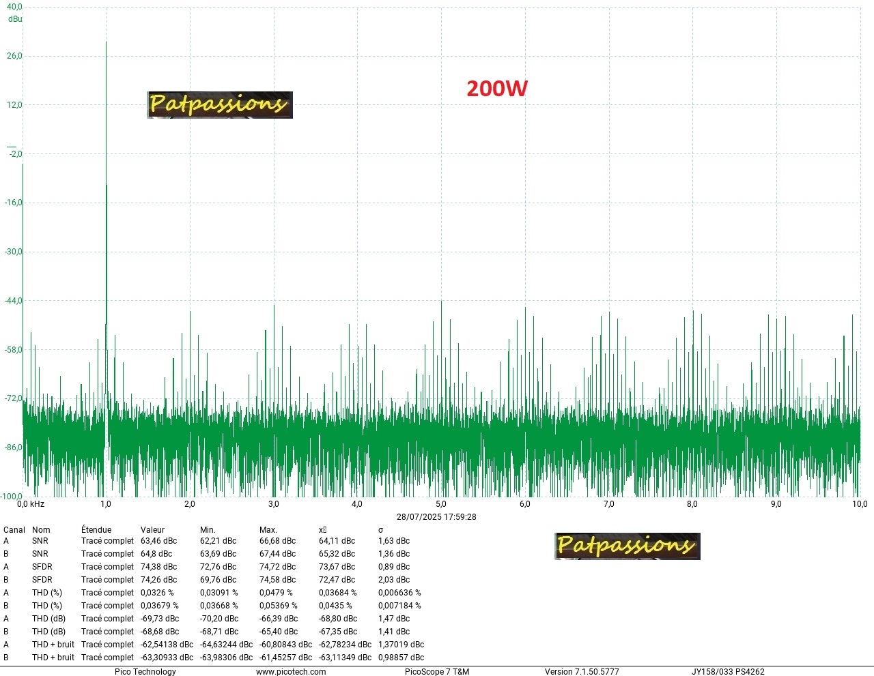The width and height of the screenshot is (874, 676).
Task: Click the 5,0 kHz frequency axis label
Action: 441,504
